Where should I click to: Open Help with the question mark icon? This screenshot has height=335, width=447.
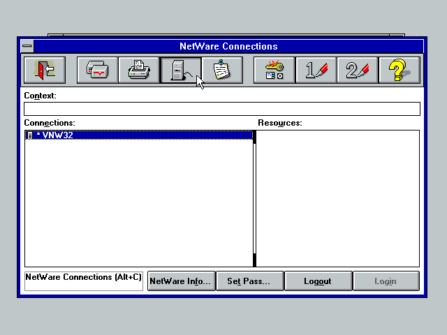click(400, 70)
